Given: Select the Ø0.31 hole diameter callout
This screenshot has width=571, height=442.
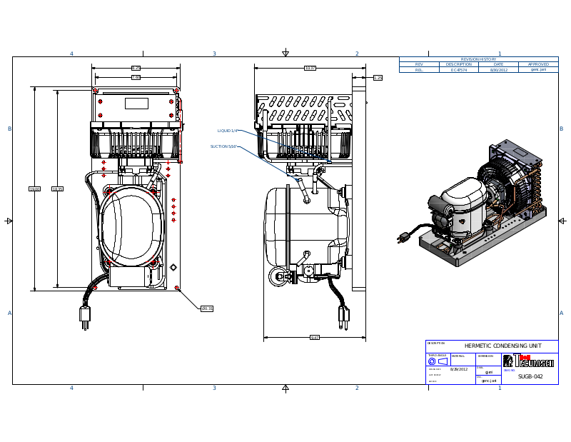Looking at the screenshot, I should 207,308.
